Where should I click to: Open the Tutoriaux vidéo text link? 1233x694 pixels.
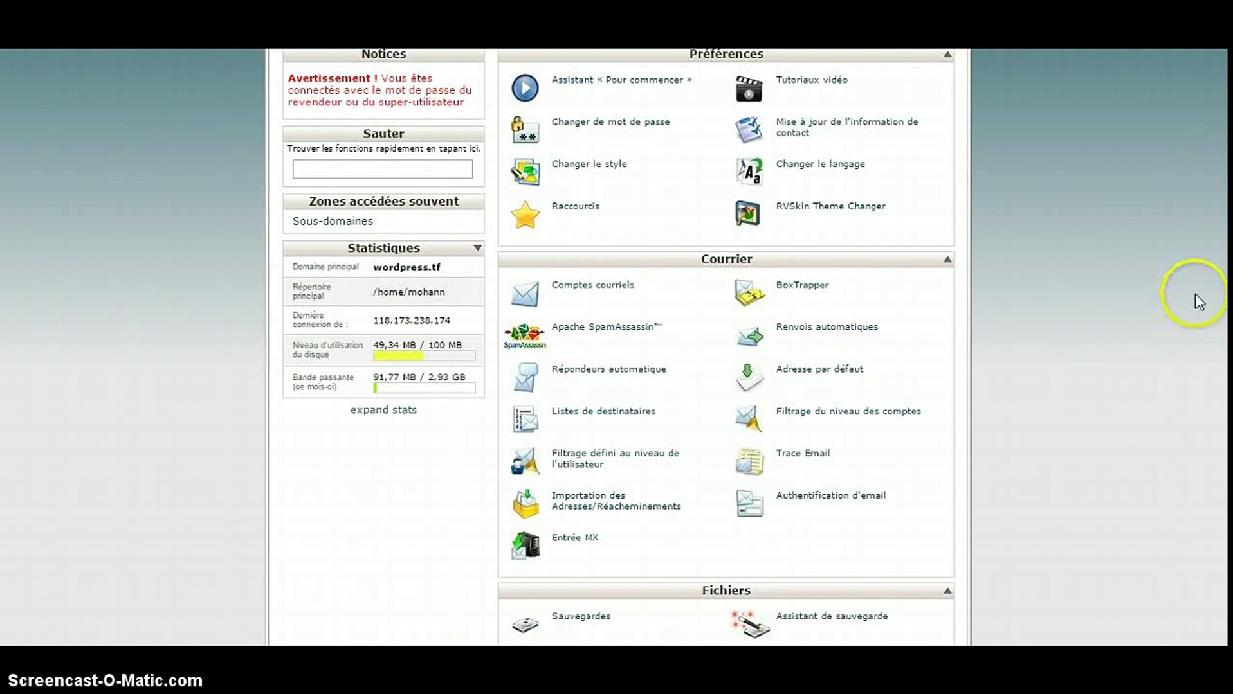coord(812,80)
